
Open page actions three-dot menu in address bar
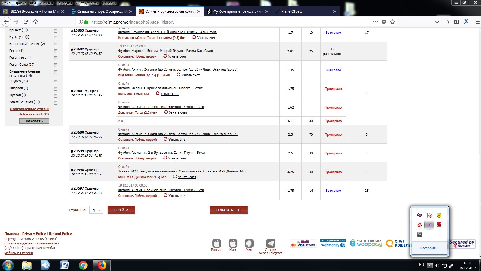375,22
